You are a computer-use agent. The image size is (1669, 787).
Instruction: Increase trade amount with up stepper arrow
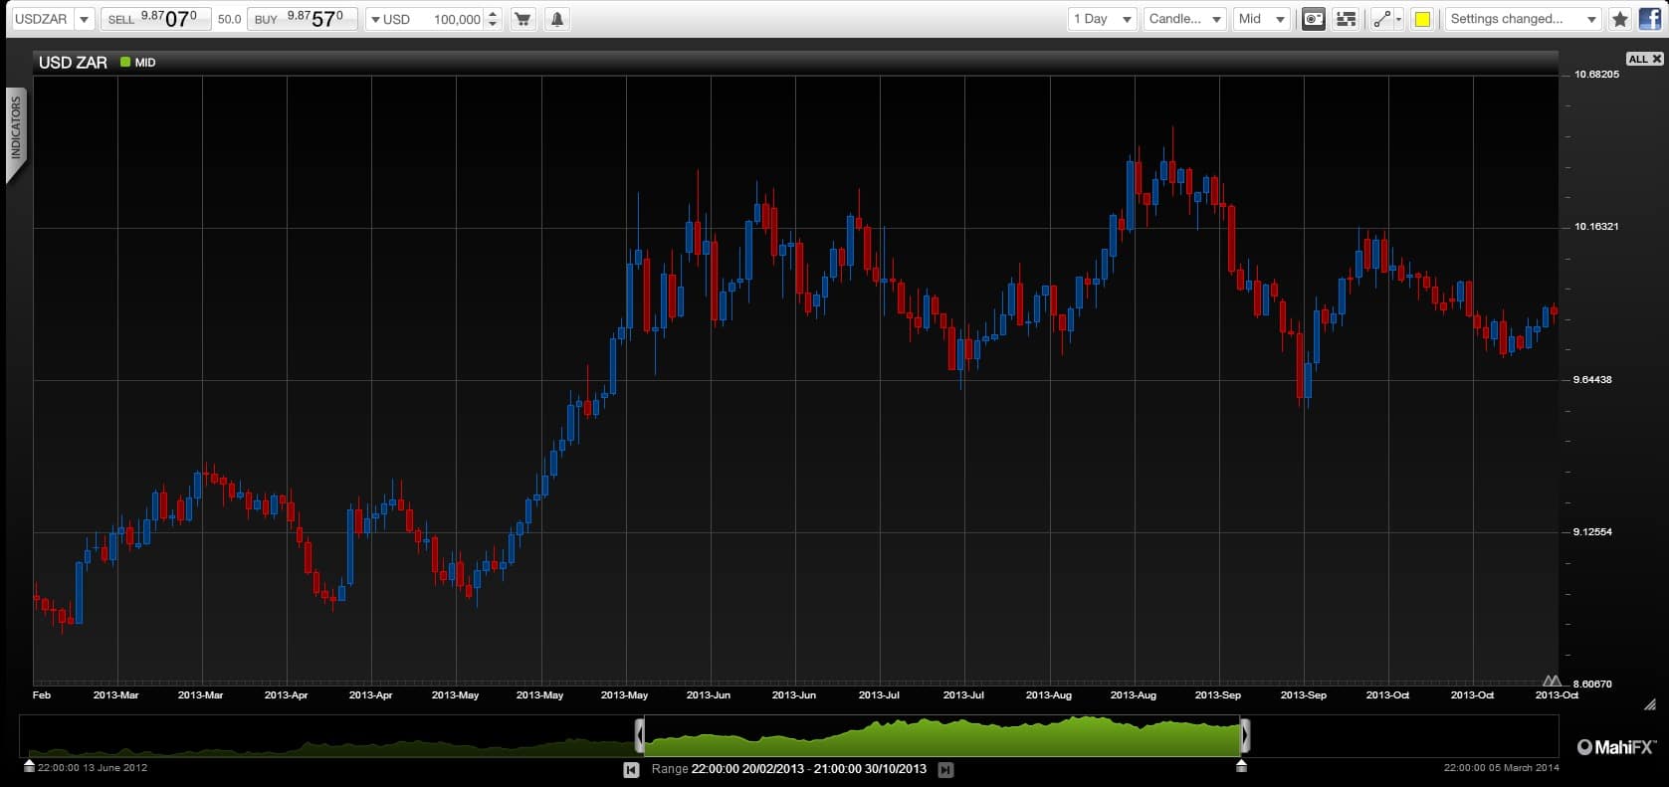(493, 14)
